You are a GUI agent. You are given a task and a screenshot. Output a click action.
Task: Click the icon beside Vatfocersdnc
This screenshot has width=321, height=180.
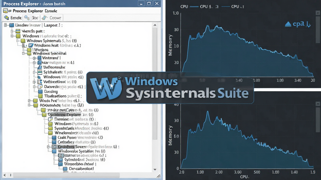pyautogui.click(x=40, y=67)
